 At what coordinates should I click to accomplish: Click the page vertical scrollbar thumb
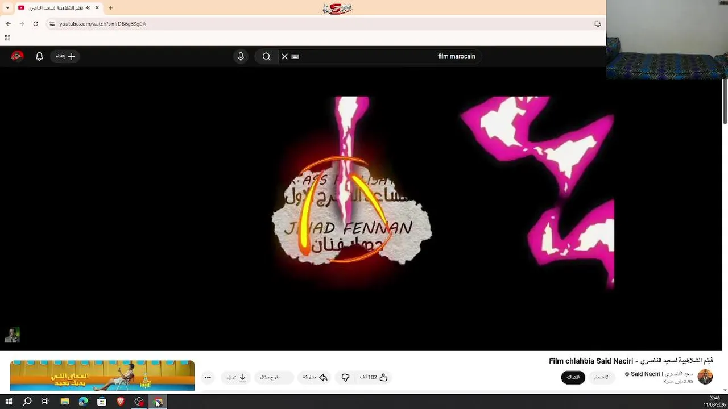click(725, 101)
